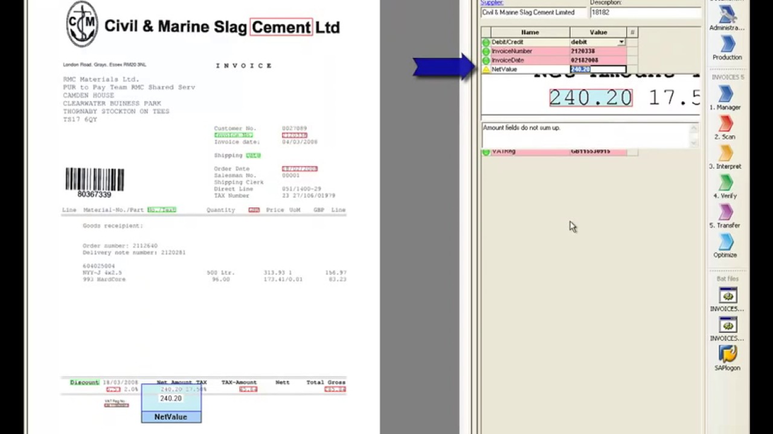Click the Value column header
773x434 pixels.
pos(598,33)
